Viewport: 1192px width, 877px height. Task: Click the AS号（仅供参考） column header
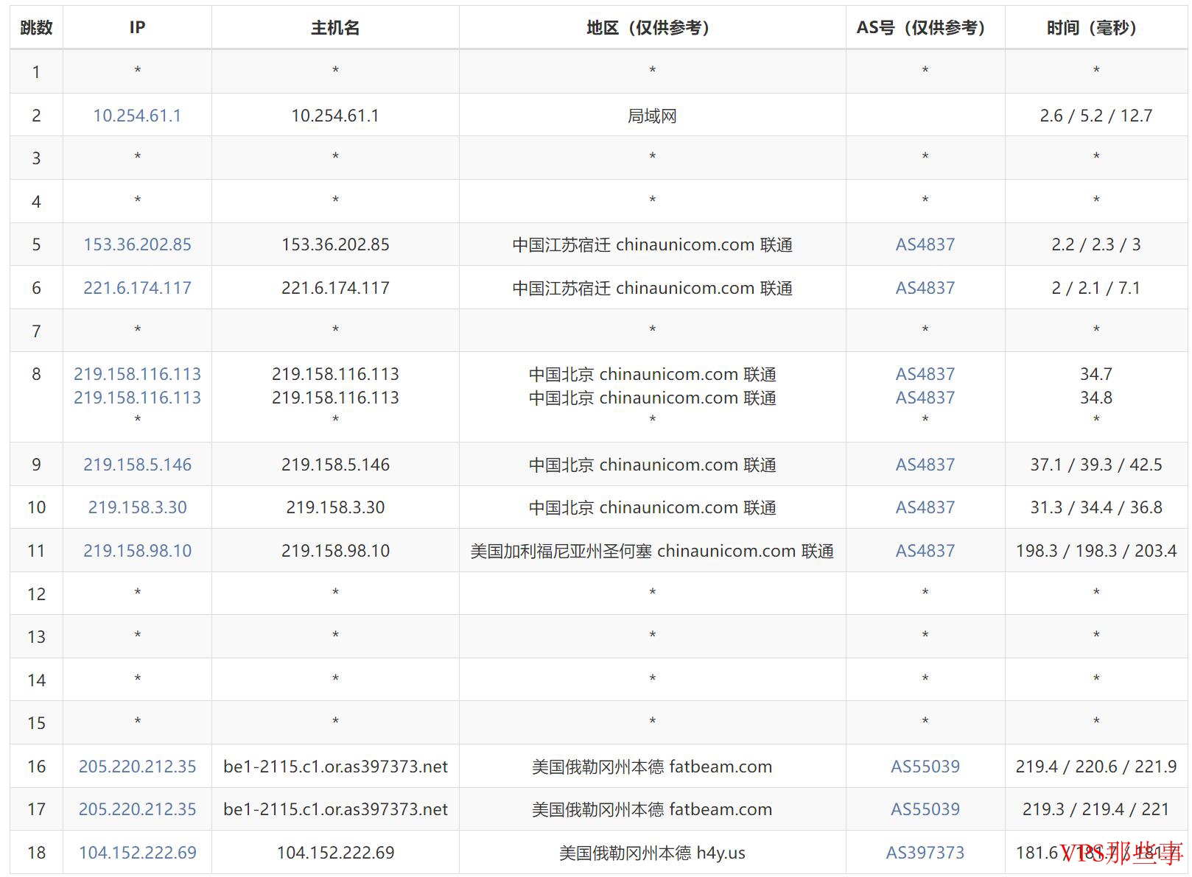925,28
